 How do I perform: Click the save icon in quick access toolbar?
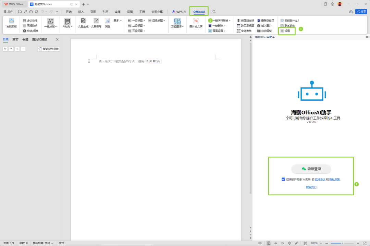pyautogui.click(x=20, y=12)
